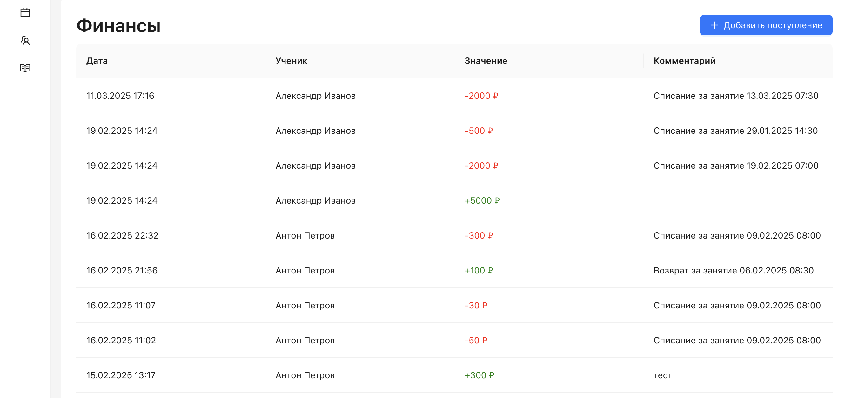Click the Добавить поступление button
Image resolution: width=845 pixels, height=398 pixels.
tap(766, 25)
